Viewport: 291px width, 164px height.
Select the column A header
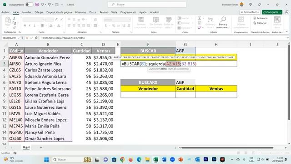click(x=16, y=45)
